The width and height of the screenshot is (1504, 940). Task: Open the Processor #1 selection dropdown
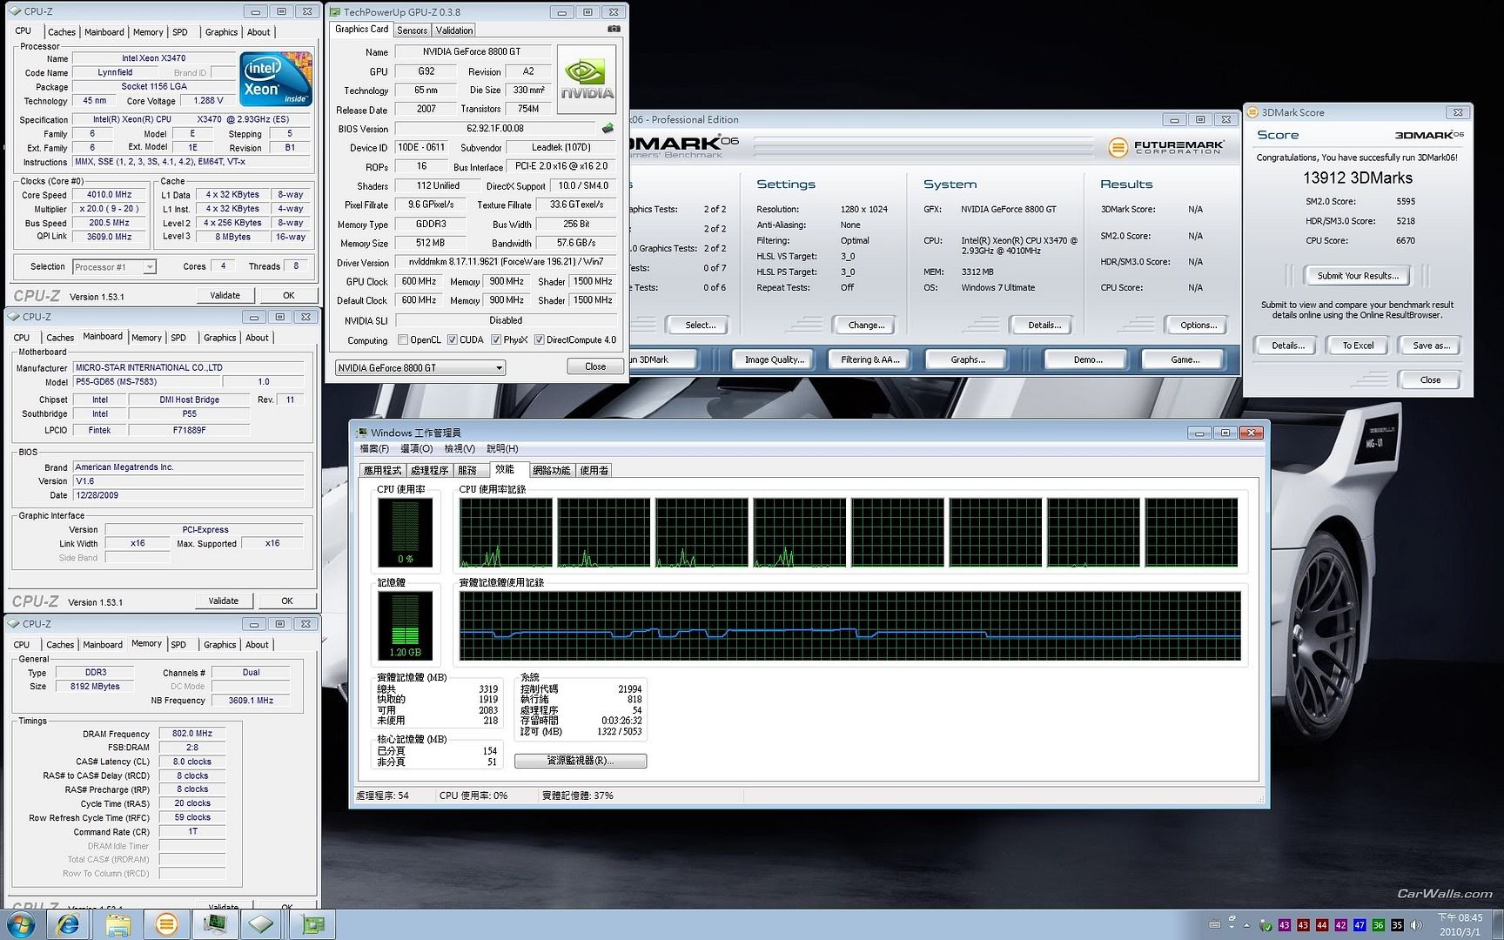pyautogui.click(x=114, y=267)
